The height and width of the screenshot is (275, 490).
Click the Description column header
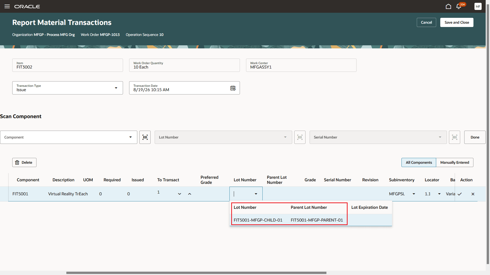click(63, 180)
